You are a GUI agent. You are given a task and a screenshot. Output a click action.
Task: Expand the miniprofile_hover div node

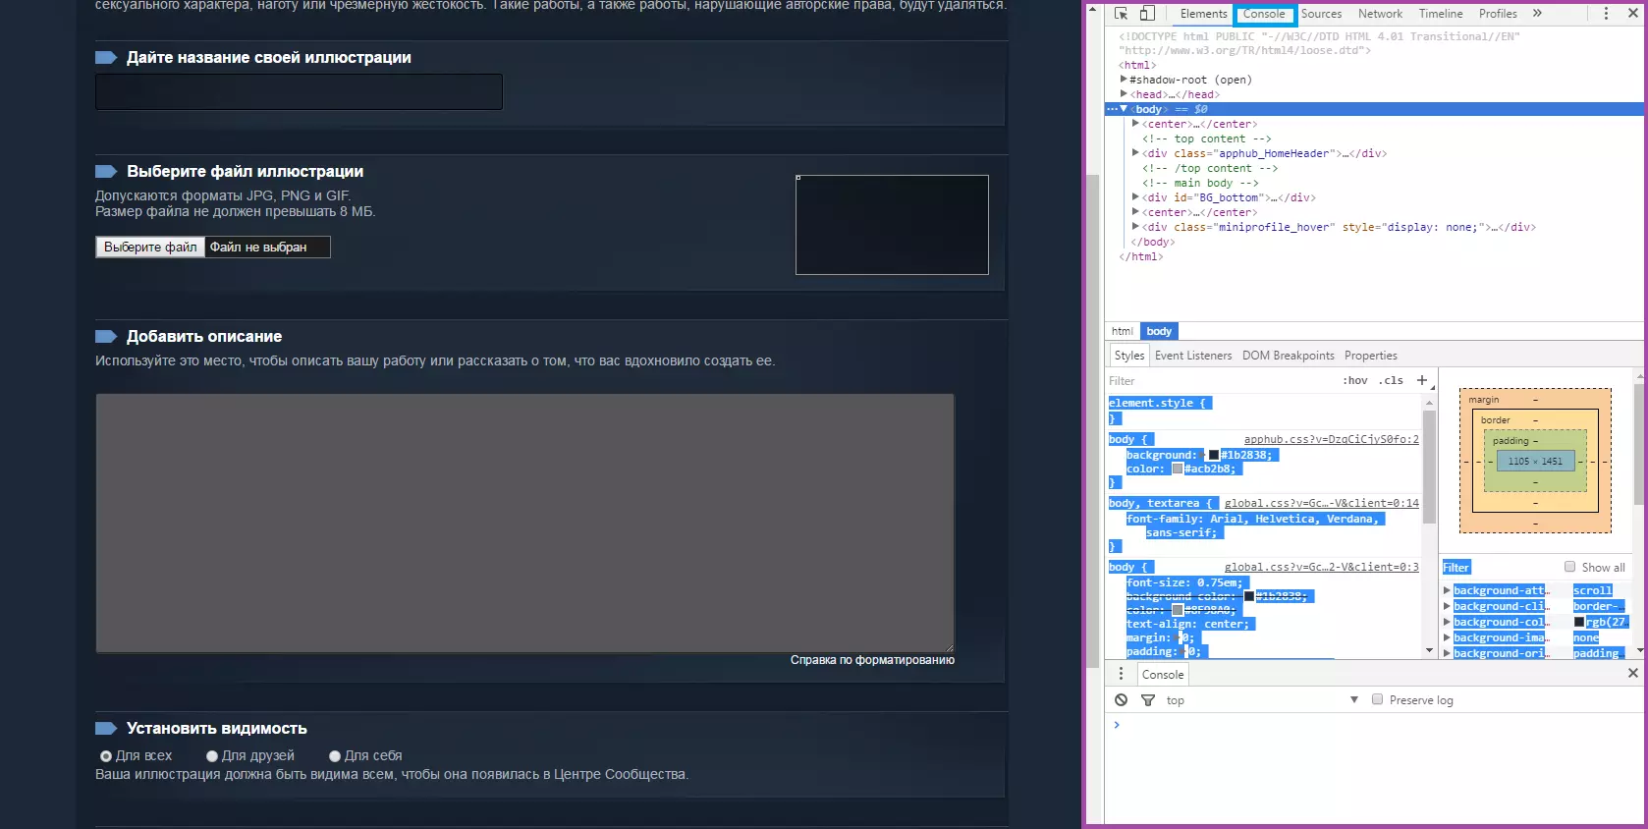coord(1135,227)
